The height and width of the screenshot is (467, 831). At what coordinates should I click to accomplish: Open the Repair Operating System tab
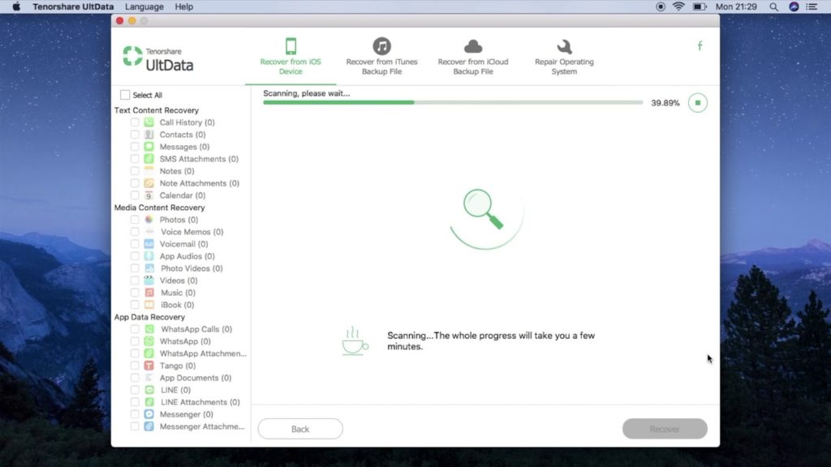point(564,57)
